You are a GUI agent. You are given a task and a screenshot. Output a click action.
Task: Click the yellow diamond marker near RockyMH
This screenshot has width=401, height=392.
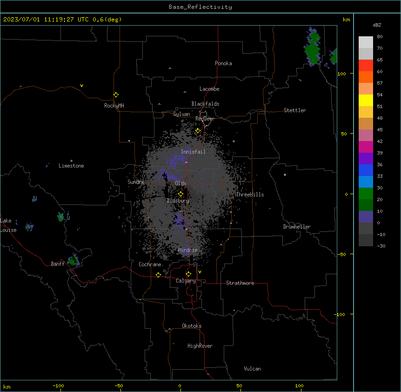pos(116,95)
